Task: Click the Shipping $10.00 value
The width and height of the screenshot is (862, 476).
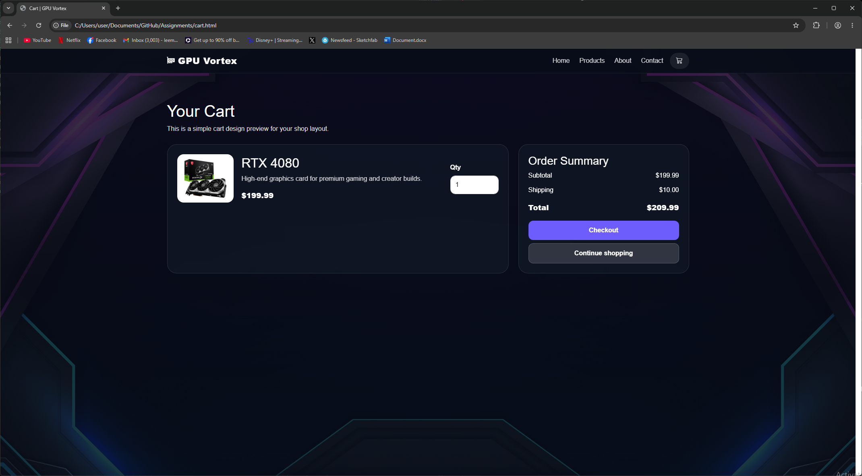Action: pyautogui.click(x=669, y=190)
